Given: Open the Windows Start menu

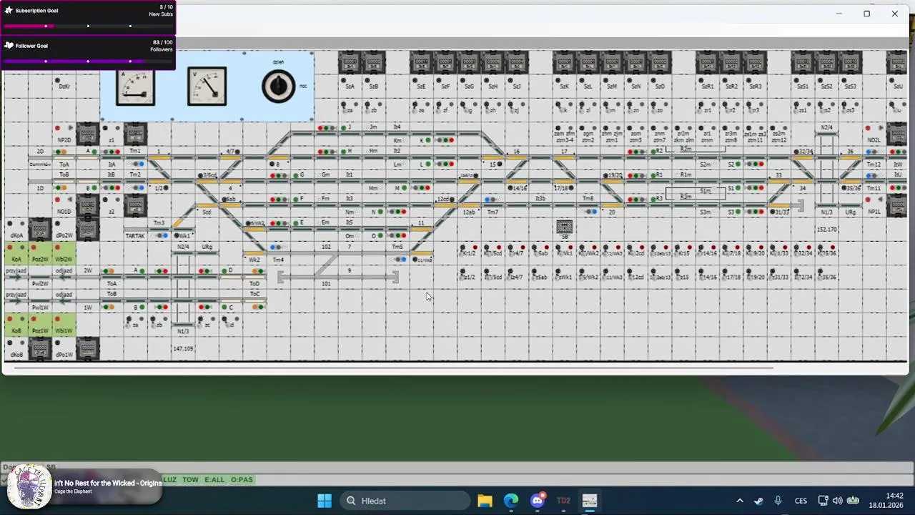Looking at the screenshot, I should tap(325, 501).
